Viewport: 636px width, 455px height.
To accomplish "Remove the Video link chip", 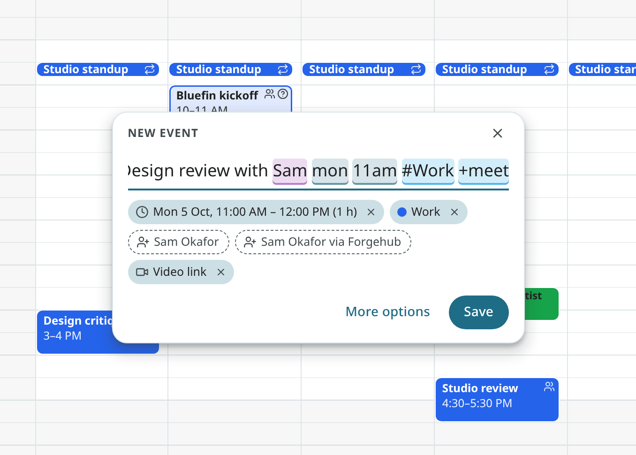I will pyautogui.click(x=221, y=272).
